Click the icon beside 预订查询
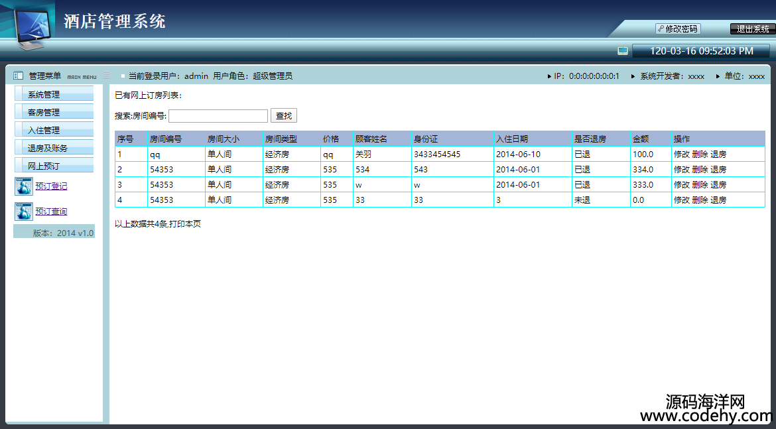The width and height of the screenshot is (776, 429). tap(24, 212)
